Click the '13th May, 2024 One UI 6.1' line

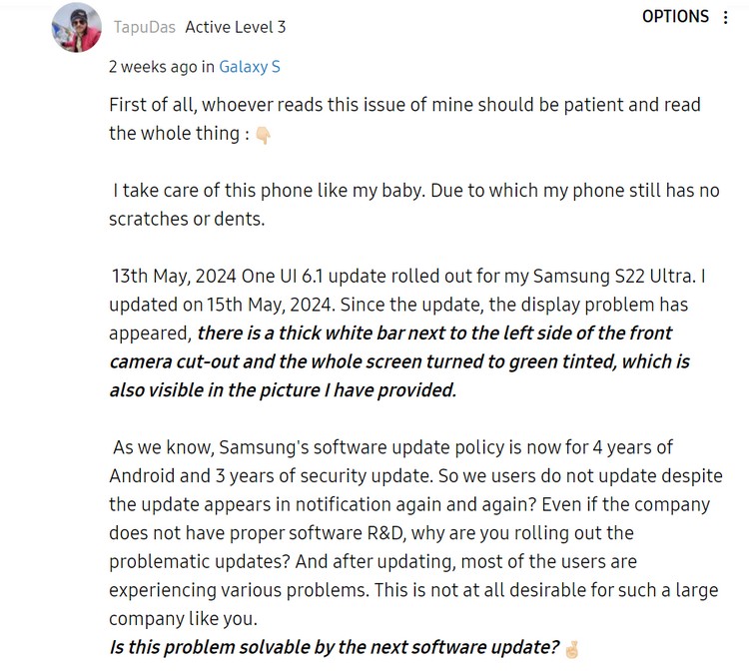[x=408, y=276]
